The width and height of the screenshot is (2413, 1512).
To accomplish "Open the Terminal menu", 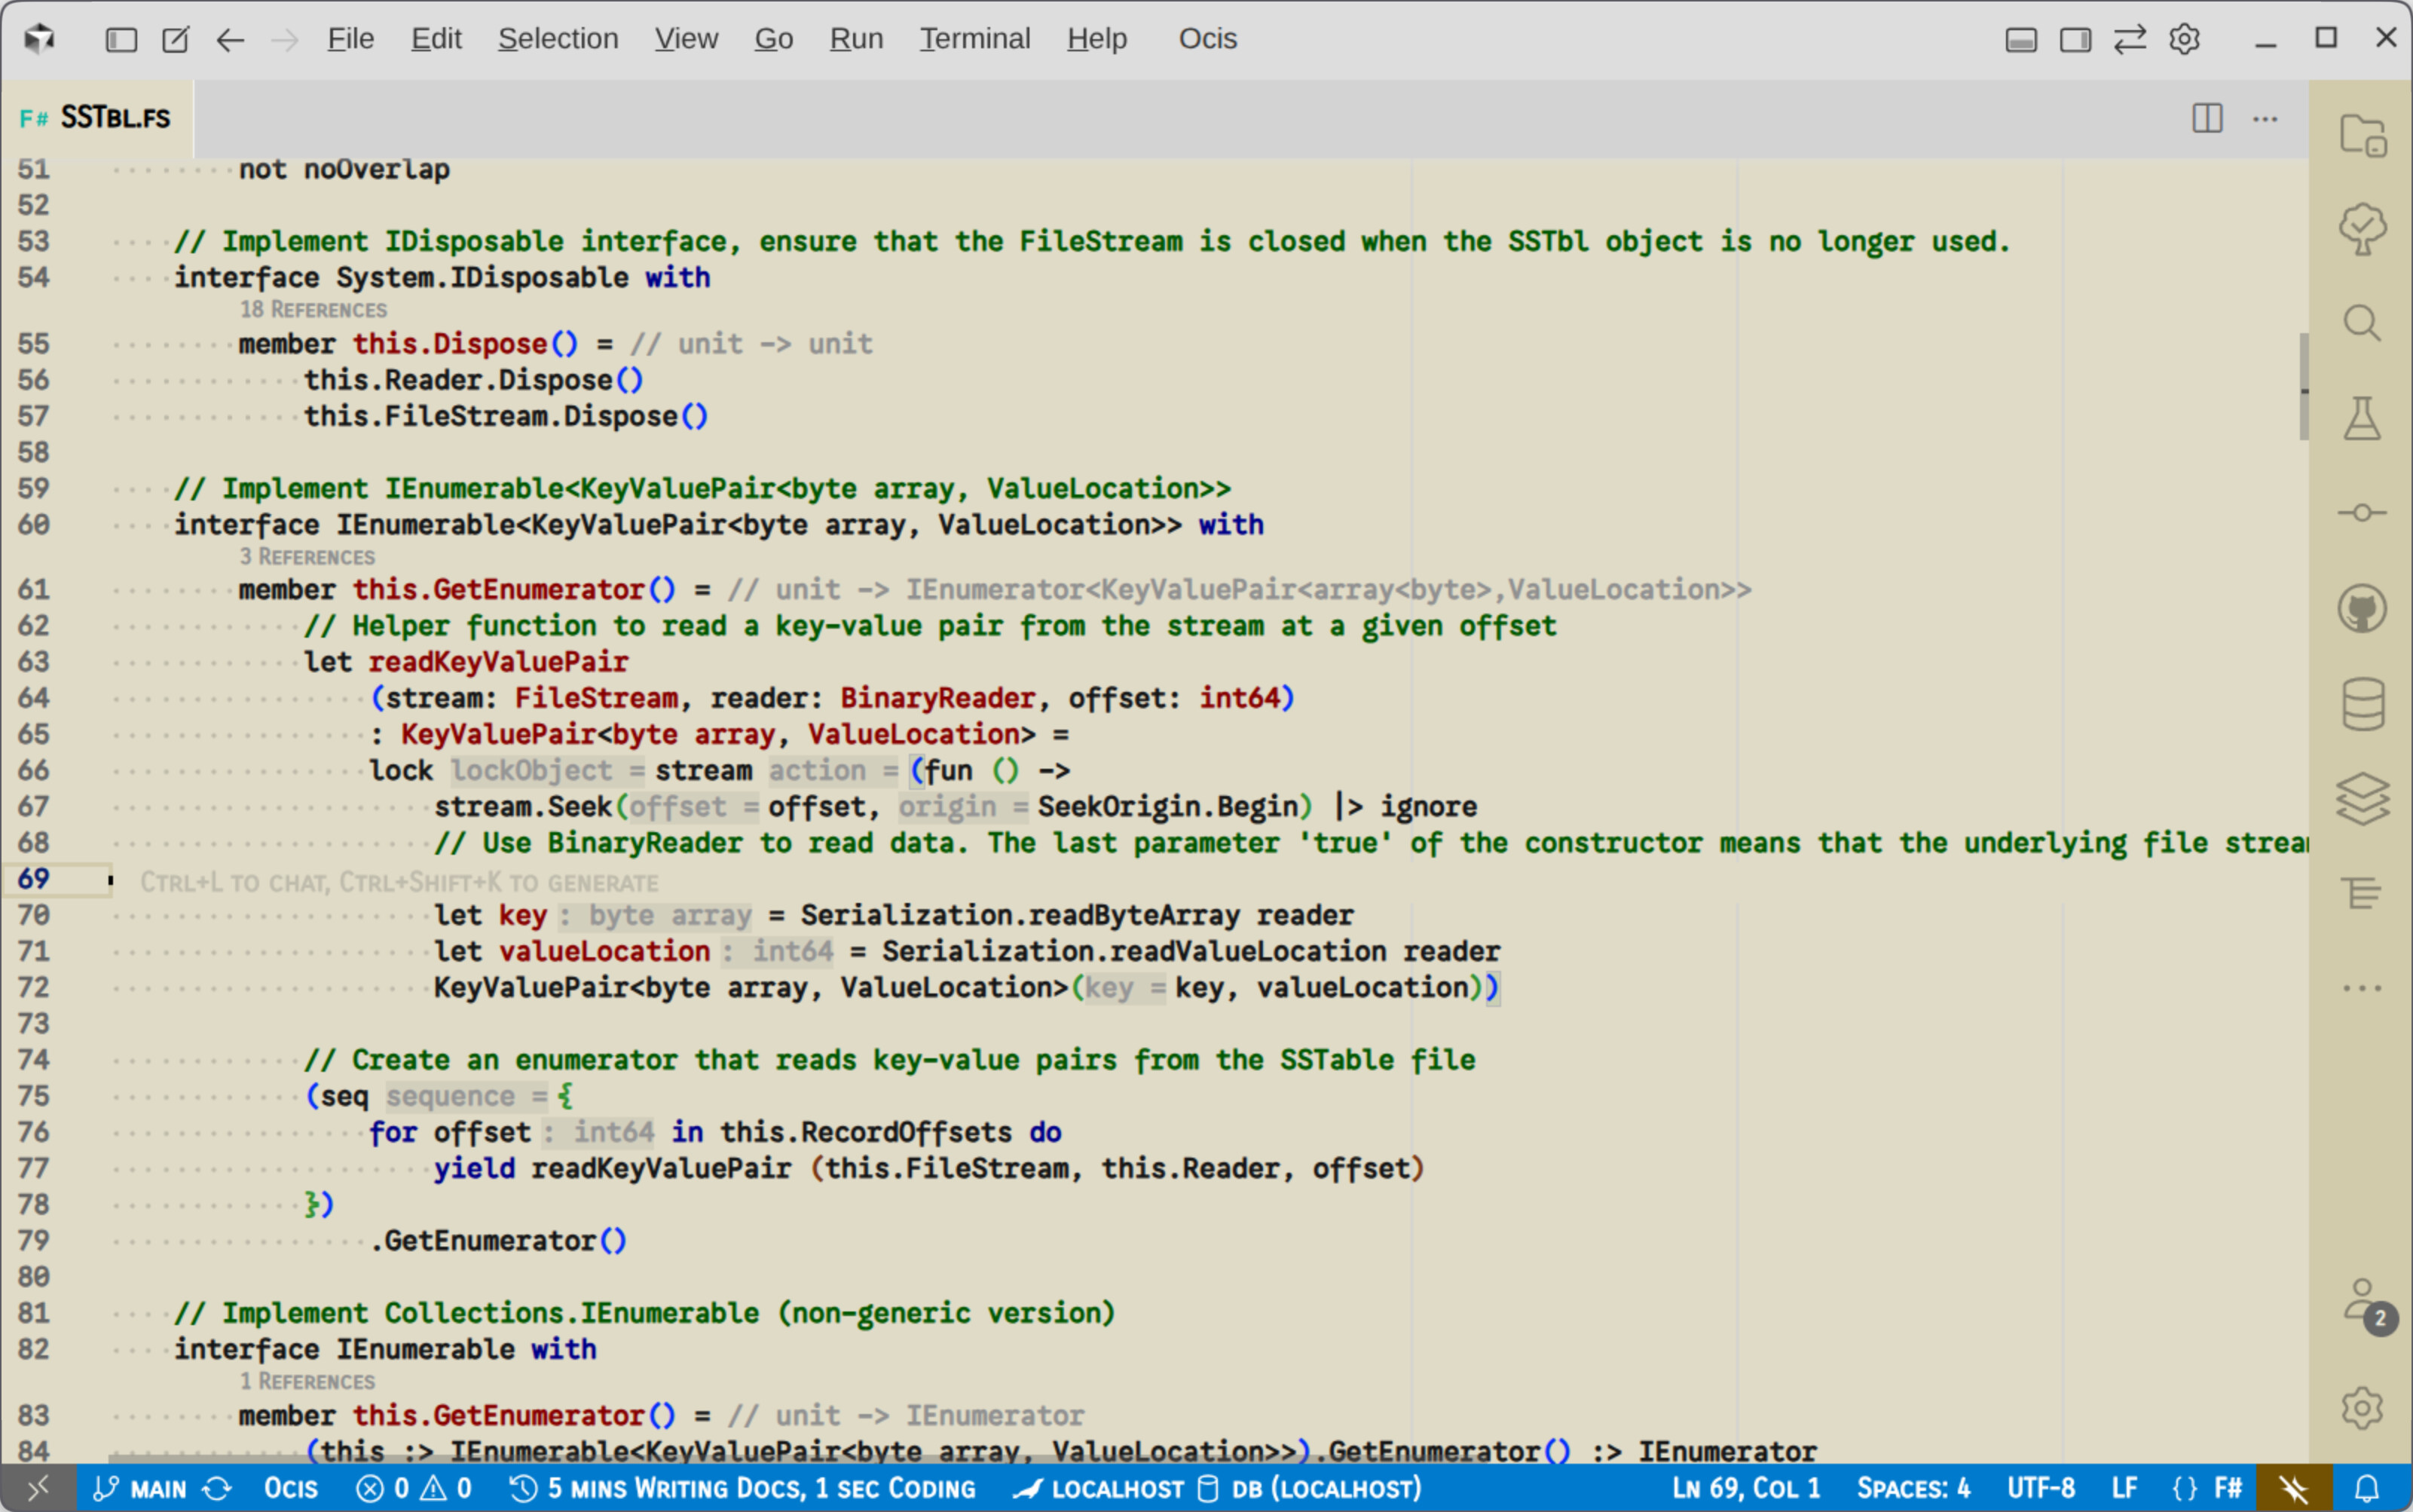I will click(x=974, y=39).
